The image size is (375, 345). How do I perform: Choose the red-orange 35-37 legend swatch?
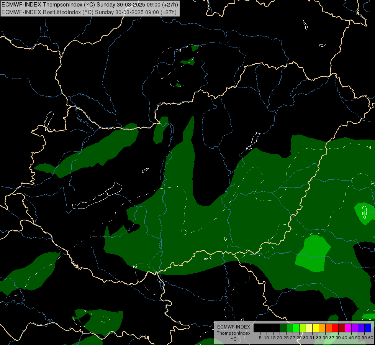tap(329, 328)
